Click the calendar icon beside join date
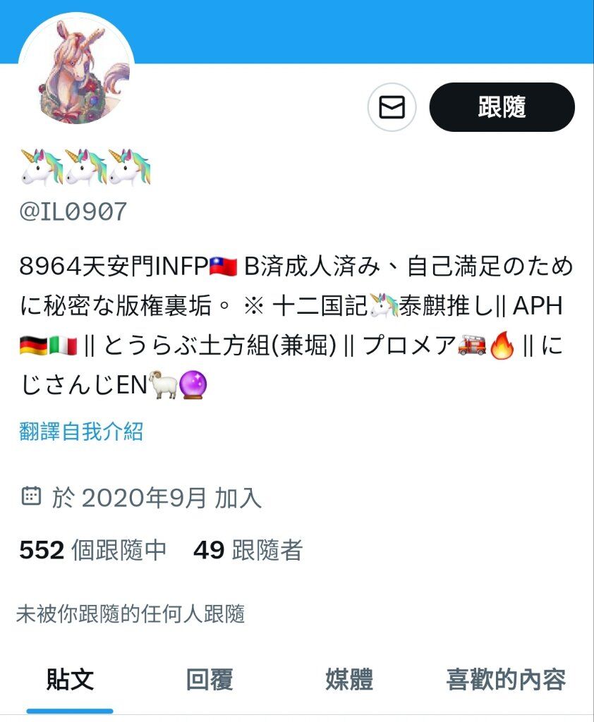594x722 pixels. click(x=31, y=496)
